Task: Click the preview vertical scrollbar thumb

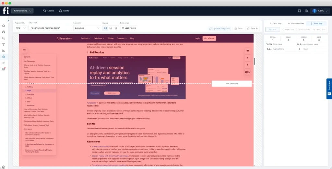Action: pyautogui.click(x=255, y=61)
